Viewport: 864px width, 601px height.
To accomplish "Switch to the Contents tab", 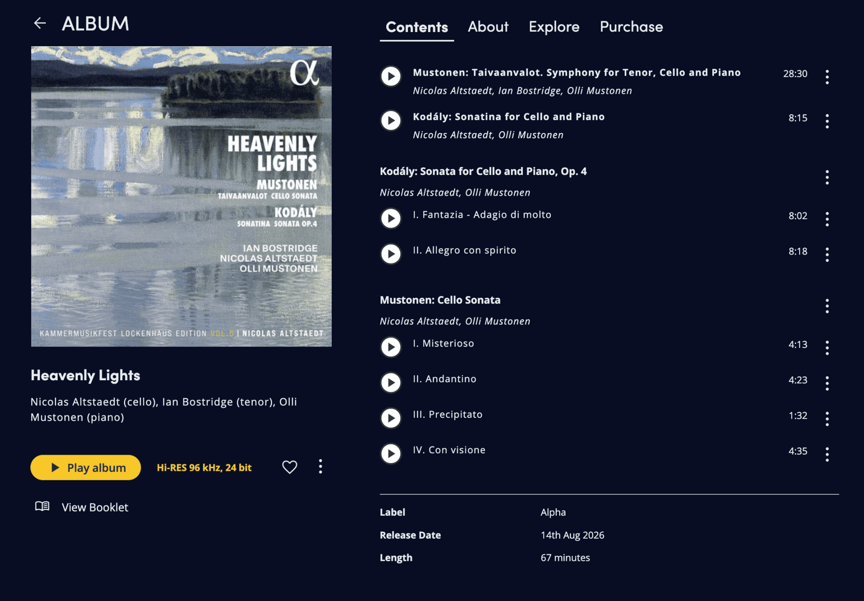I will tap(417, 27).
